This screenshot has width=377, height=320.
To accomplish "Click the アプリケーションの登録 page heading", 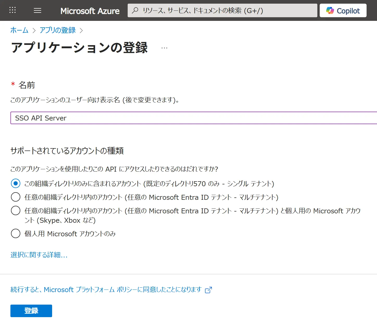I will click(x=79, y=48).
